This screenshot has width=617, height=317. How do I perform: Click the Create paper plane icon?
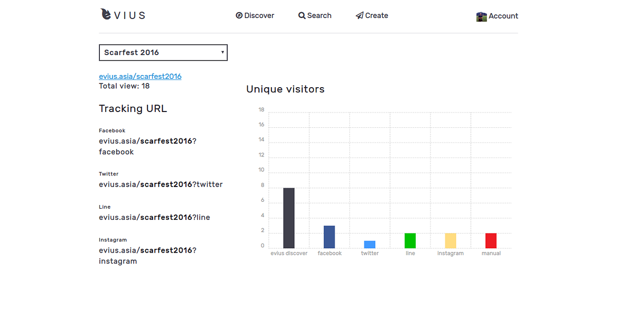(x=359, y=15)
